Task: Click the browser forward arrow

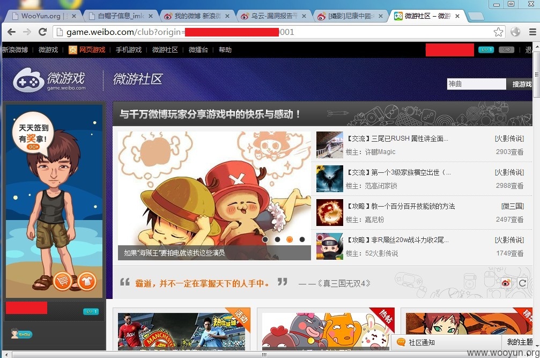Action: tap(27, 32)
